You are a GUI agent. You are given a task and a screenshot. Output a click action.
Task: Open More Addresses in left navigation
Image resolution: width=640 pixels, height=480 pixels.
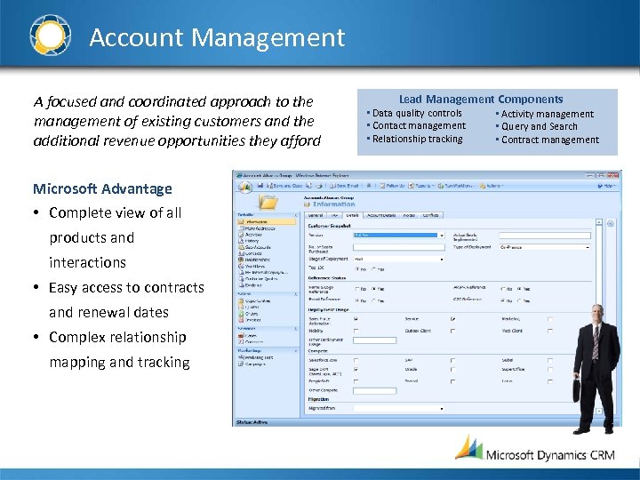pyautogui.click(x=260, y=228)
